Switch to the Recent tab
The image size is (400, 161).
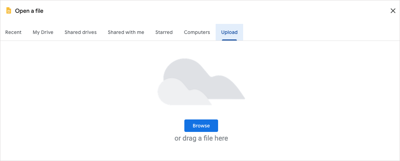[13, 32]
